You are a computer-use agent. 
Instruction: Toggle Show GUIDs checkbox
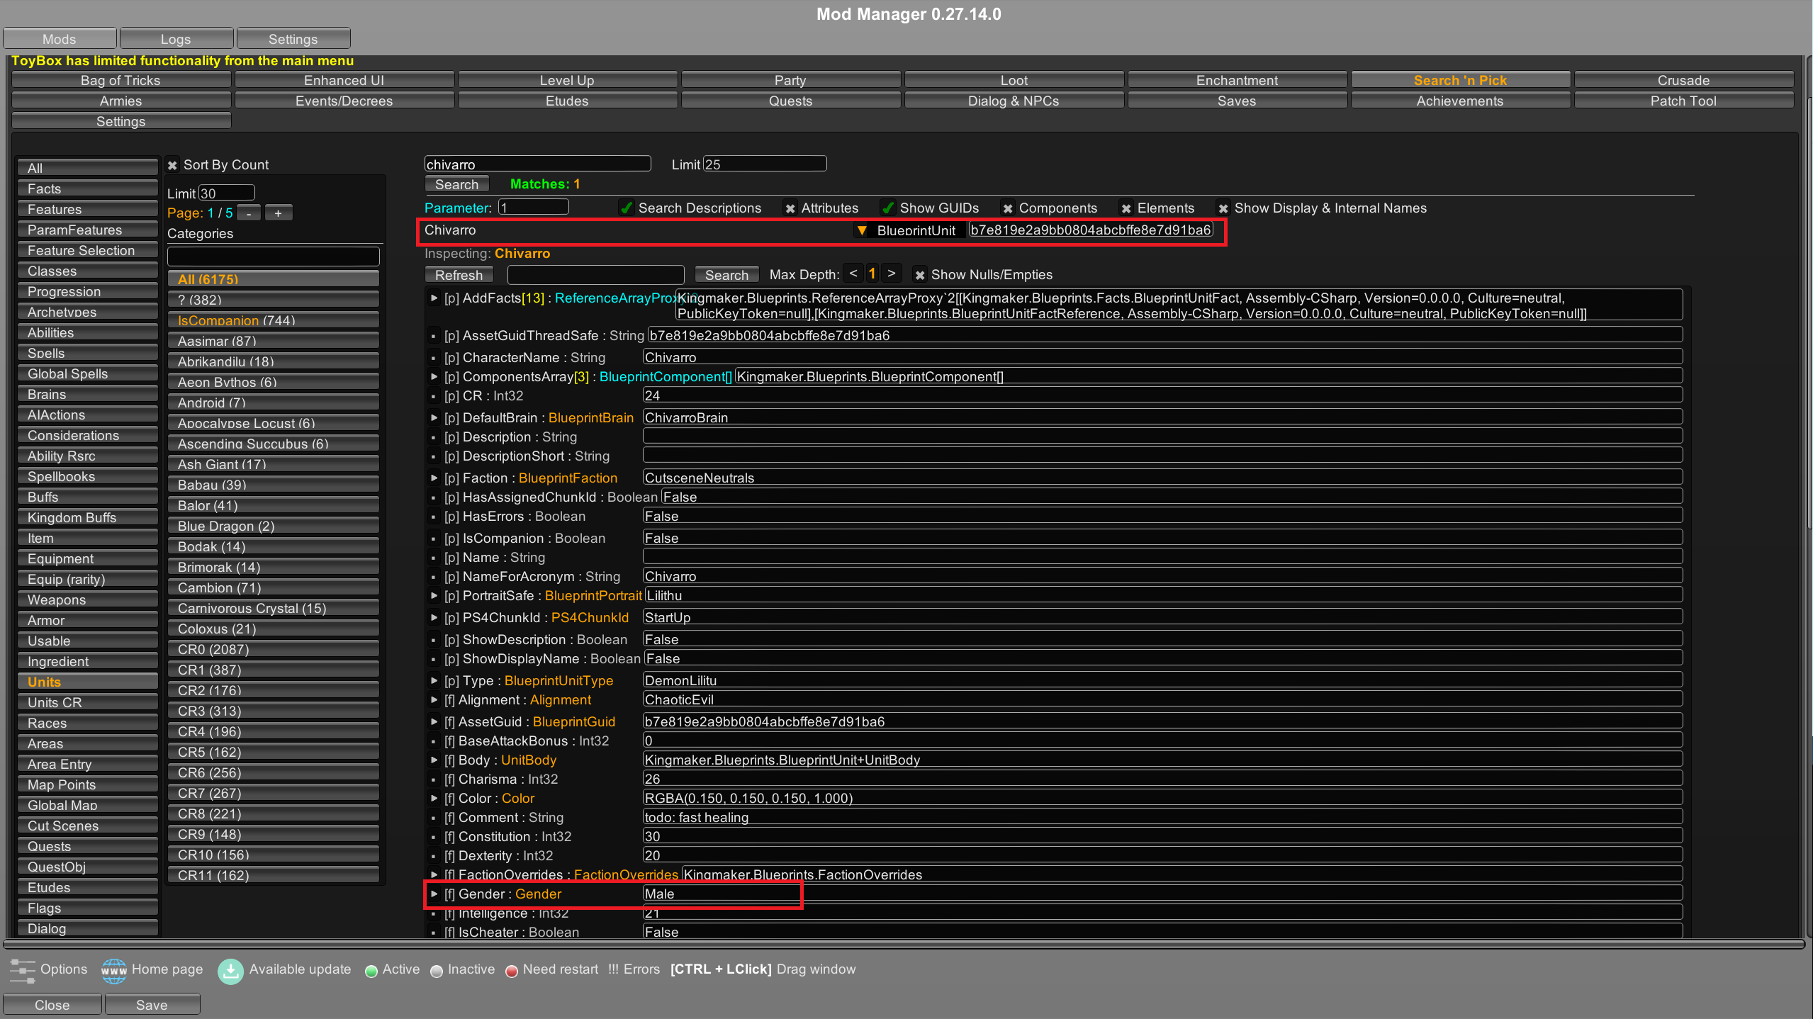887,208
